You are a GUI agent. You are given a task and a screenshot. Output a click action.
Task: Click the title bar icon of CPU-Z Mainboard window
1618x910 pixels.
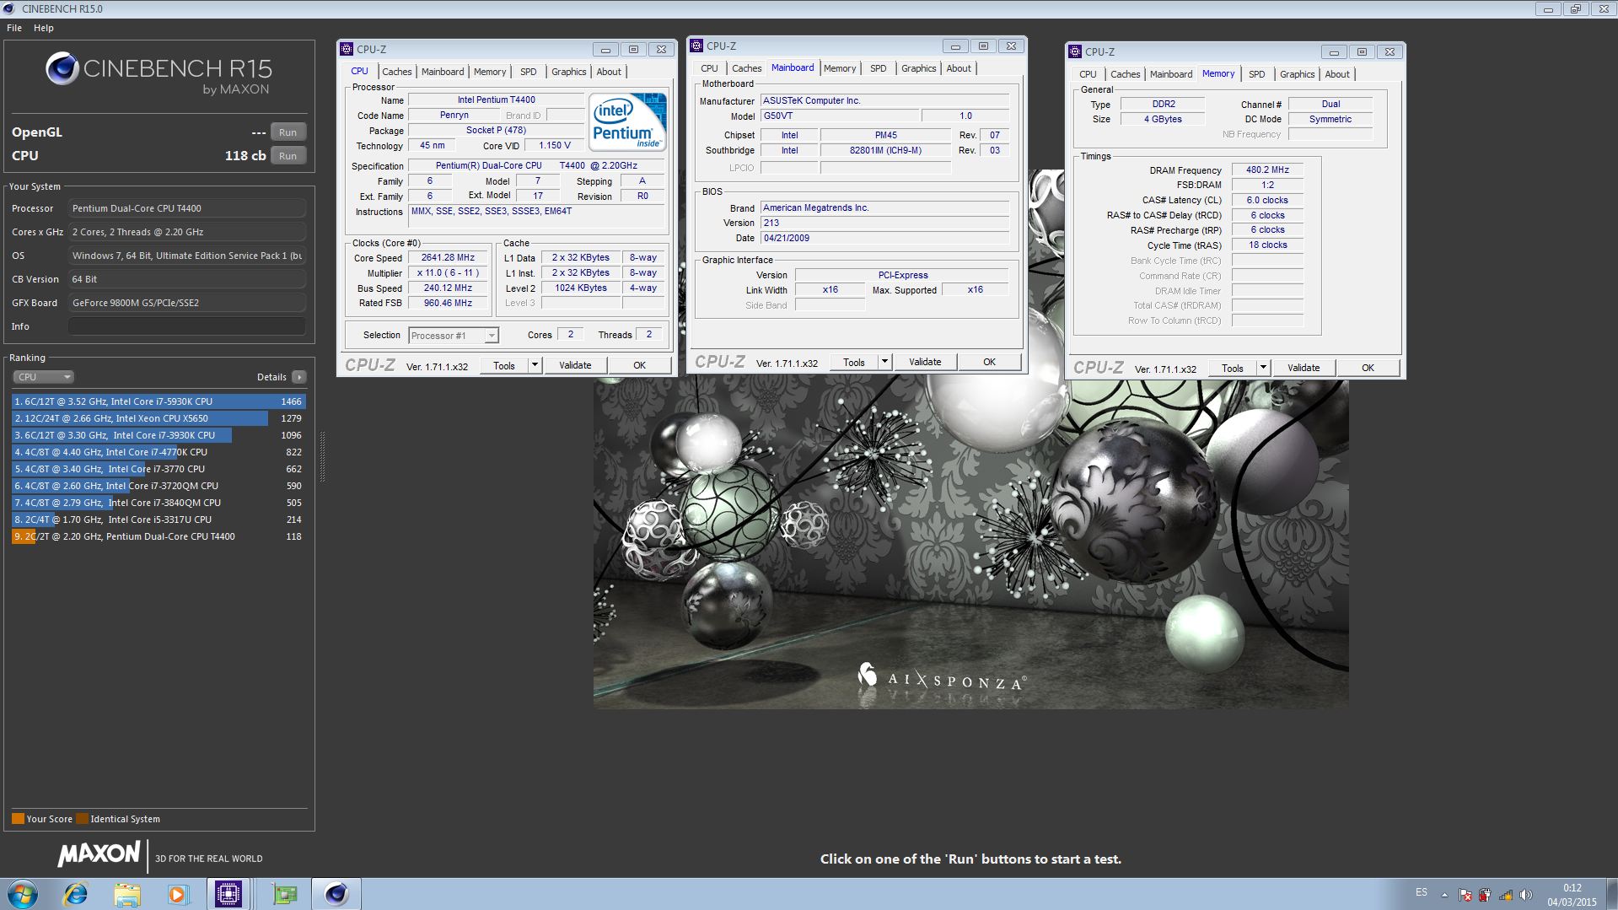pyautogui.click(x=696, y=46)
